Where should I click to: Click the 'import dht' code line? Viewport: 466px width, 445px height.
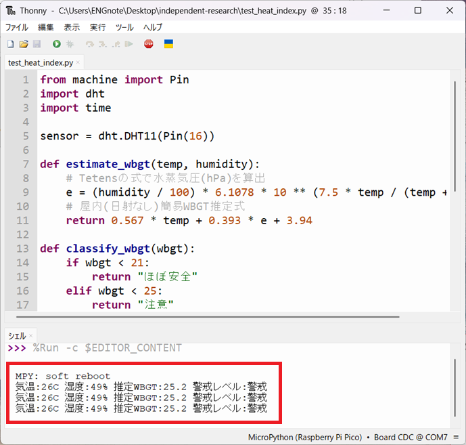[72, 93]
